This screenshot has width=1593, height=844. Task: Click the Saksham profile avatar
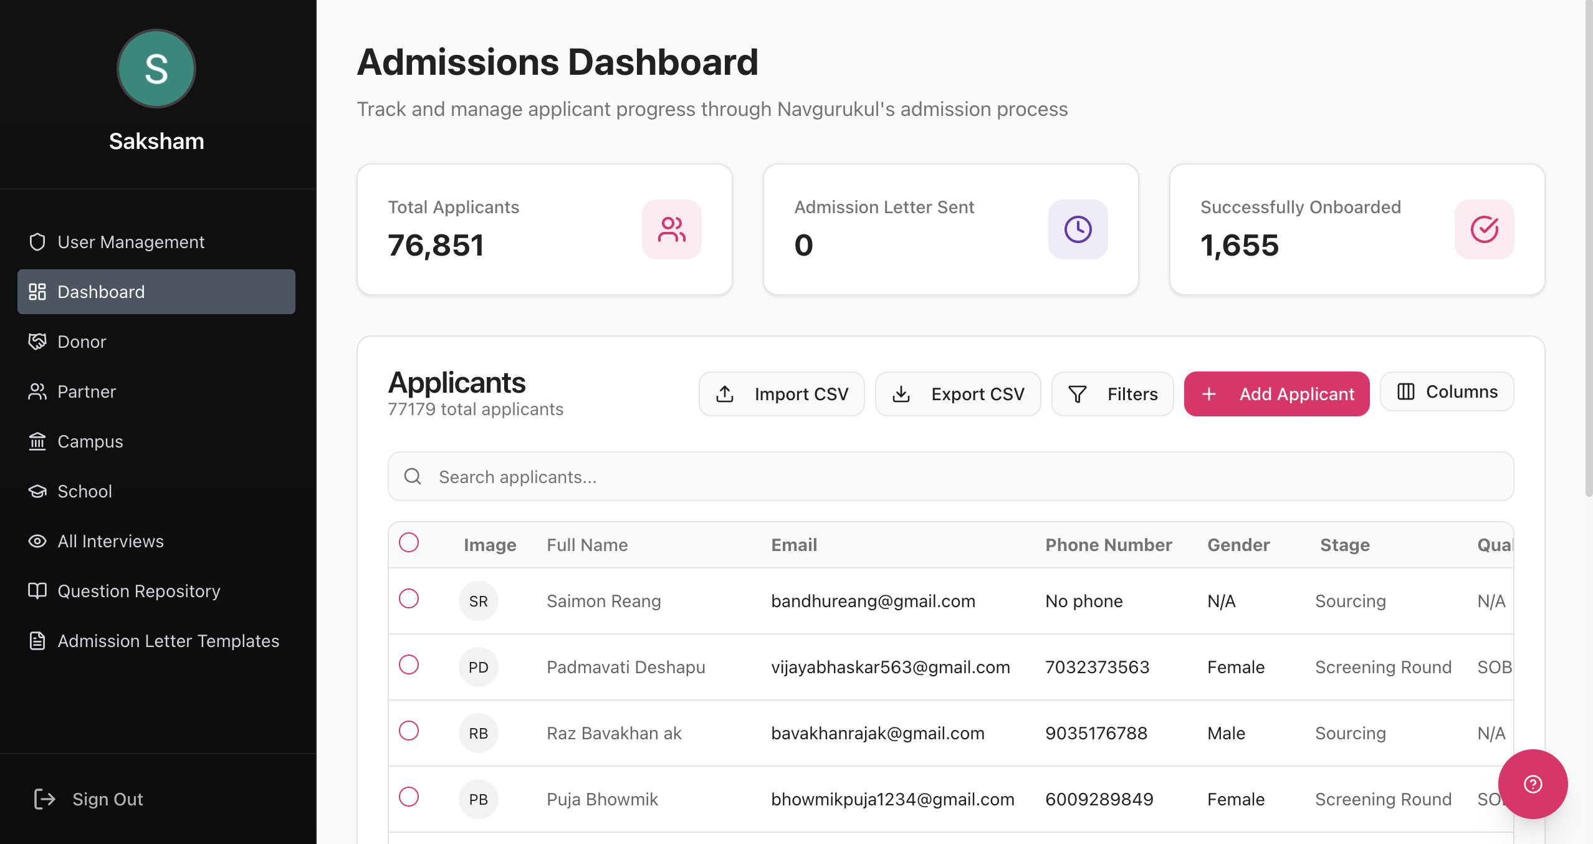156,69
